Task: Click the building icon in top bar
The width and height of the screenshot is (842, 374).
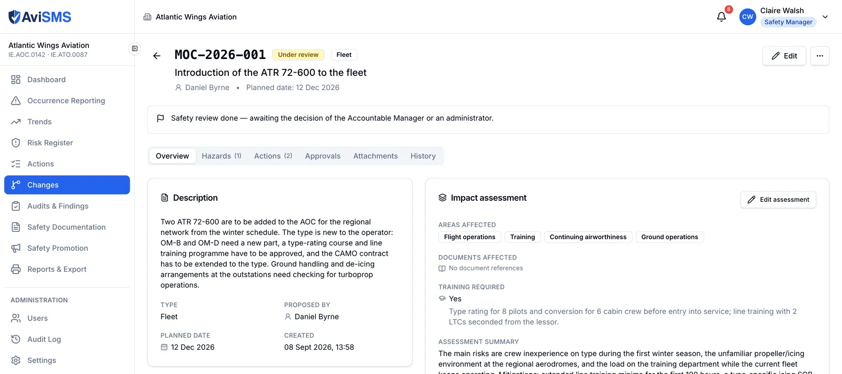Action: click(x=147, y=17)
